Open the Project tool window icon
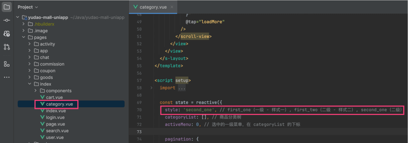The width and height of the screenshot is (408, 143). click(x=7, y=7)
